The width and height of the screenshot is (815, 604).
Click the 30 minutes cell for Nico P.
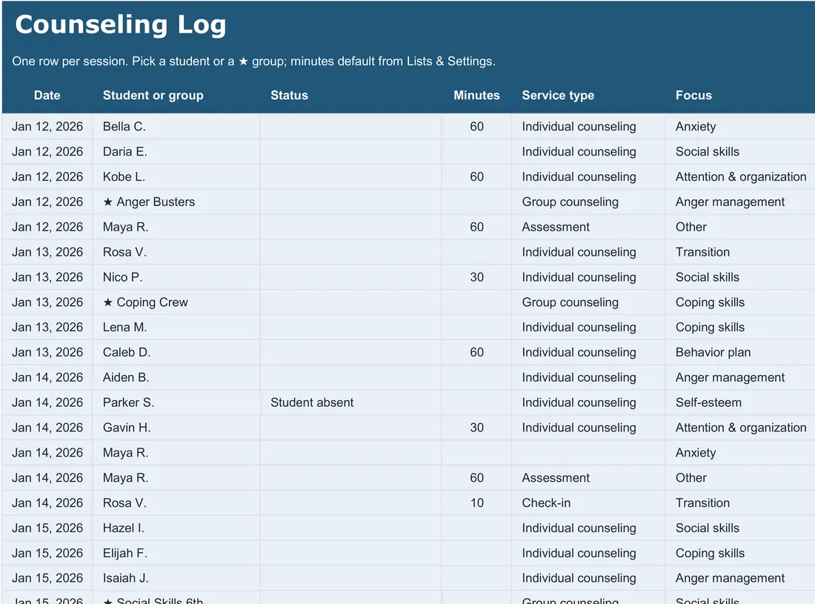(x=476, y=277)
